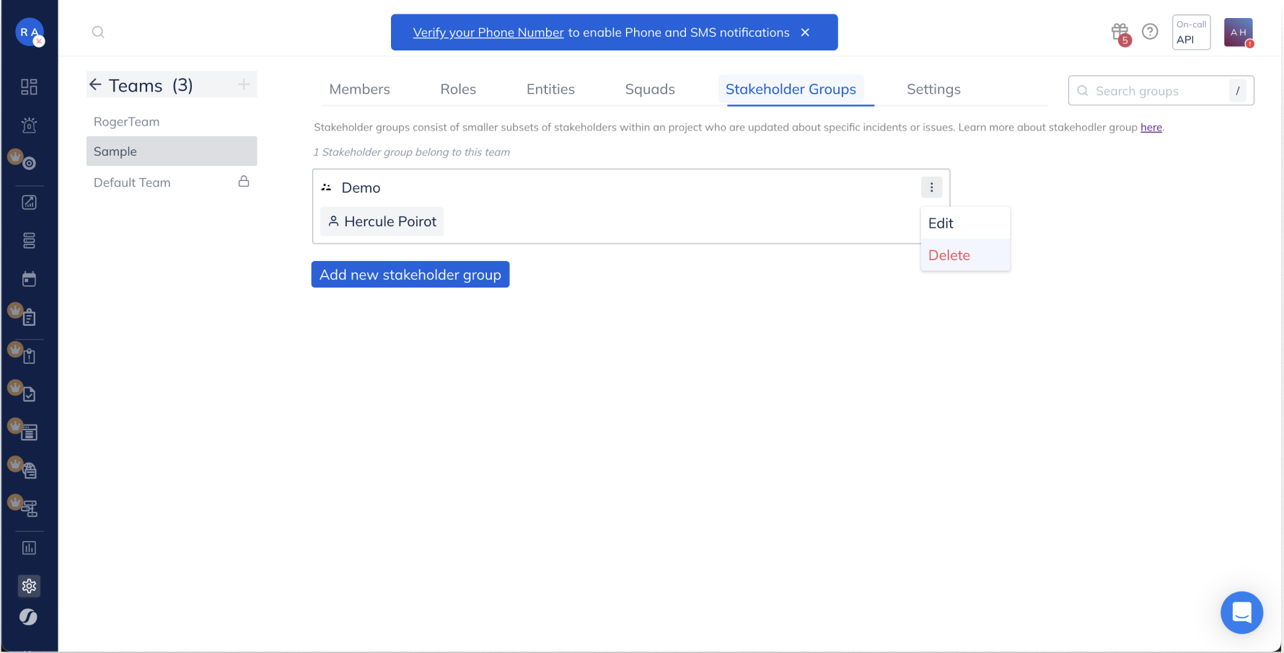The height and width of the screenshot is (653, 1284).
Task: Open the AH user avatar menu
Action: click(x=1238, y=32)
